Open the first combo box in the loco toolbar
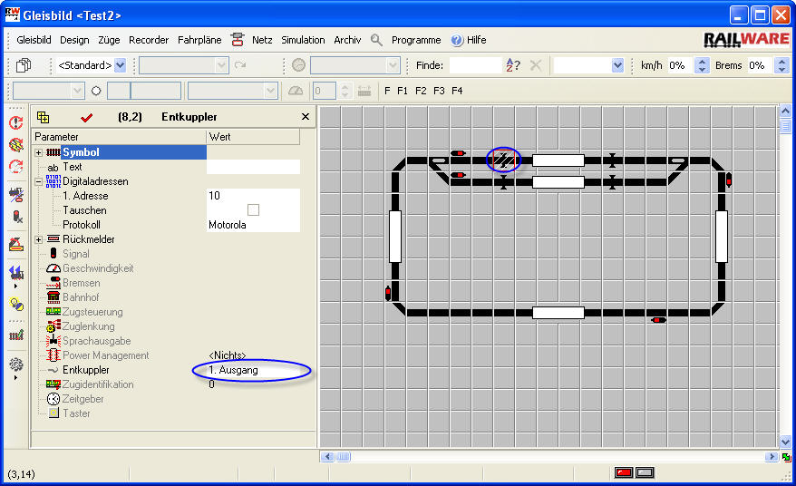The height and width of the screenshot is (486, 796). coord(48,91)
